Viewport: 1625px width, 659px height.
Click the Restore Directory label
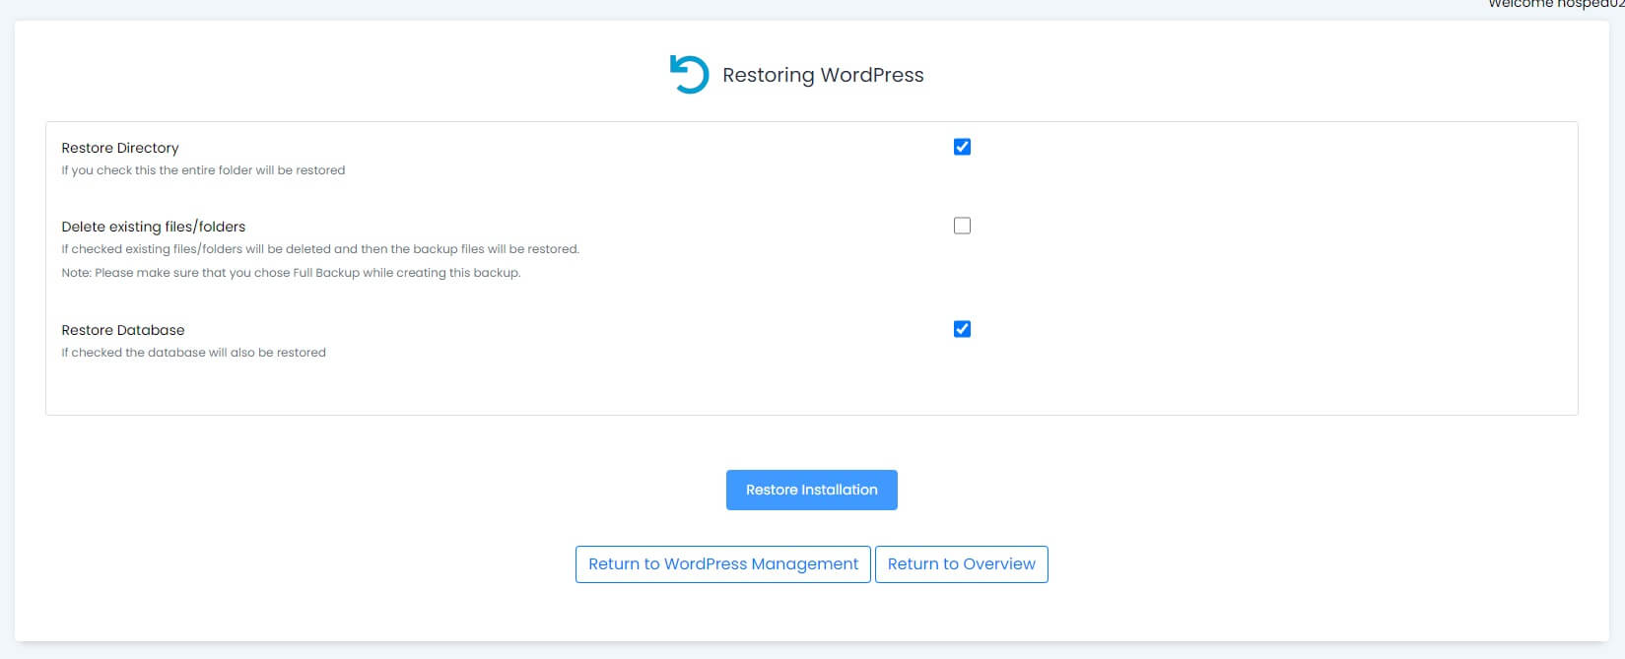[x=120, y=148]
